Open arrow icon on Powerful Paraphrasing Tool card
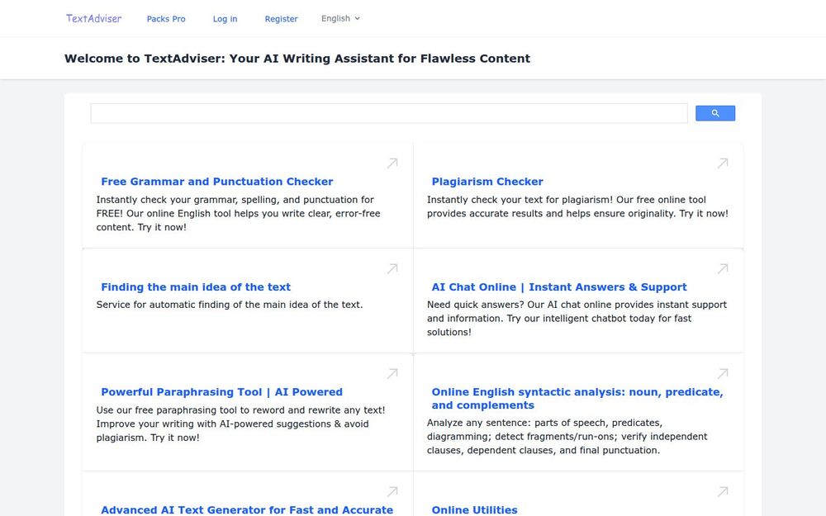Viewport: 826px width, 516px height. pos(392,373)
